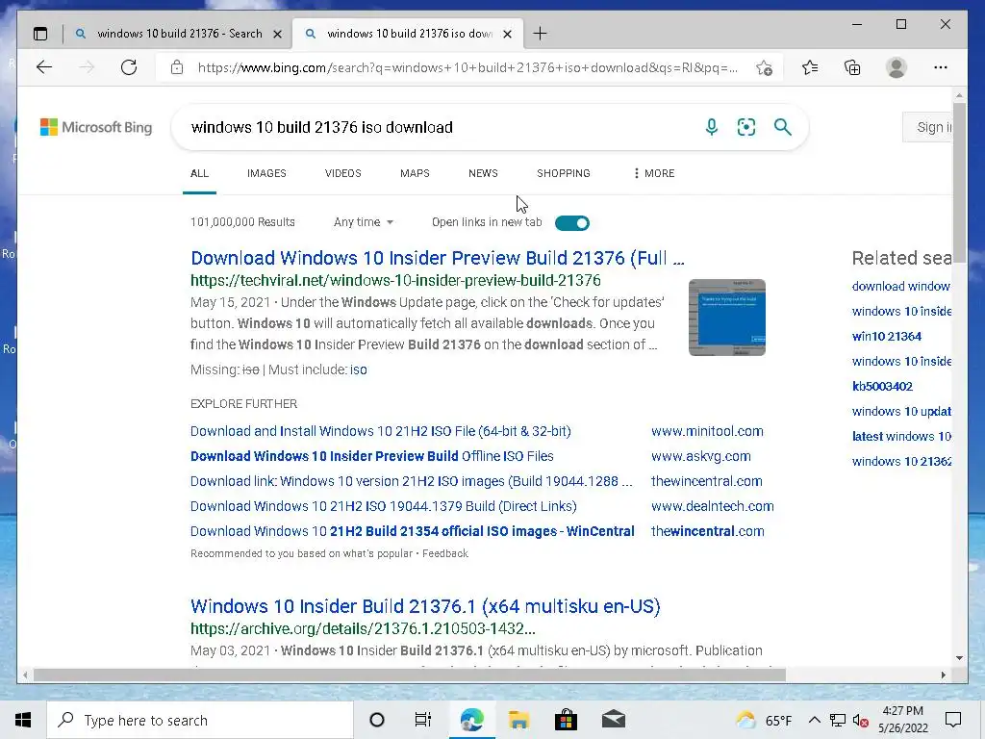The width and height of the screenshot is (985, 739).
Task: Open the techviral result thumbnail image
Action: pyautogui.click(x=727, y=318)
